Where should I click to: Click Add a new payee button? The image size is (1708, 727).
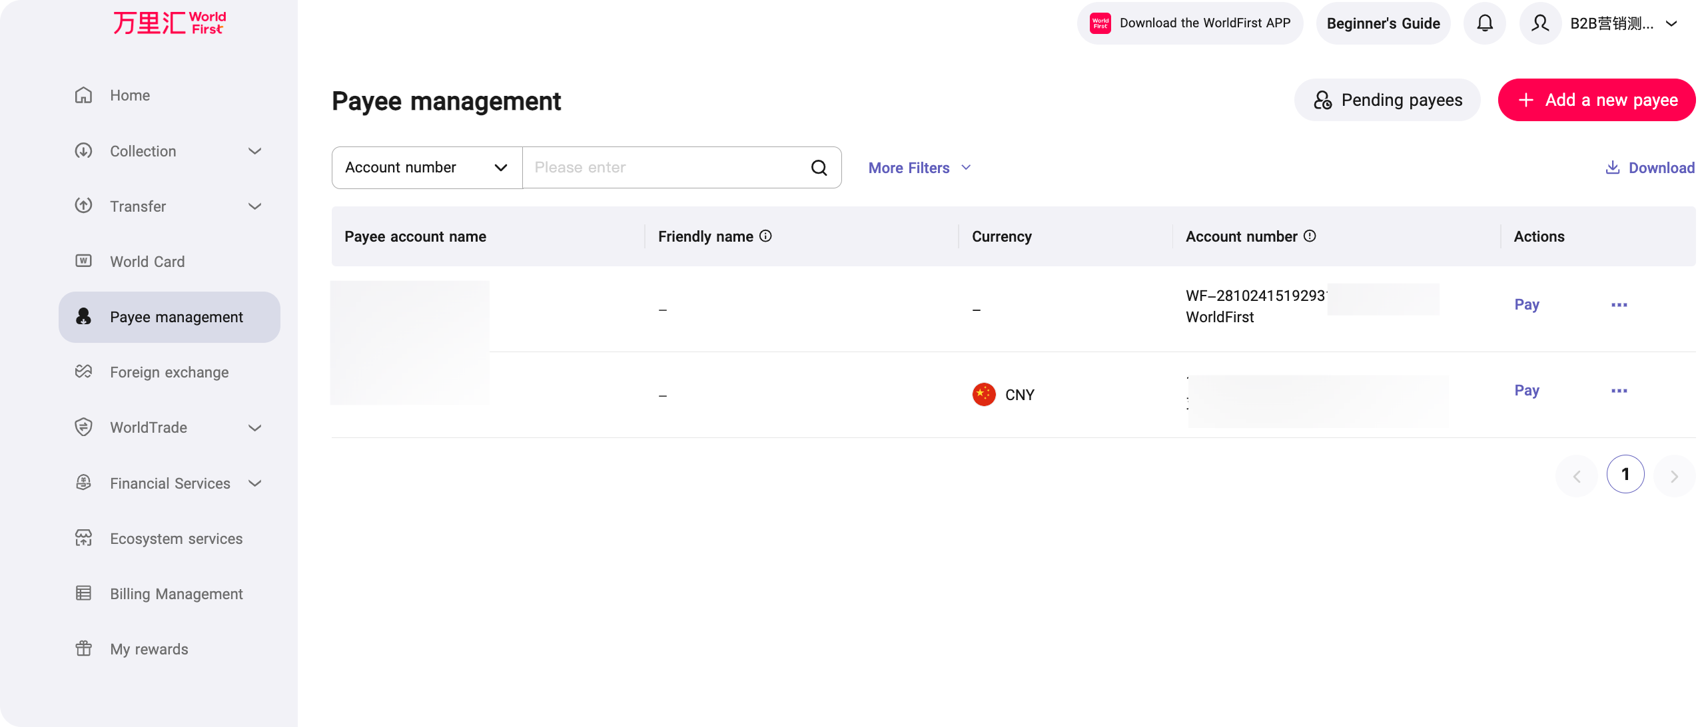coord(1597,100)
